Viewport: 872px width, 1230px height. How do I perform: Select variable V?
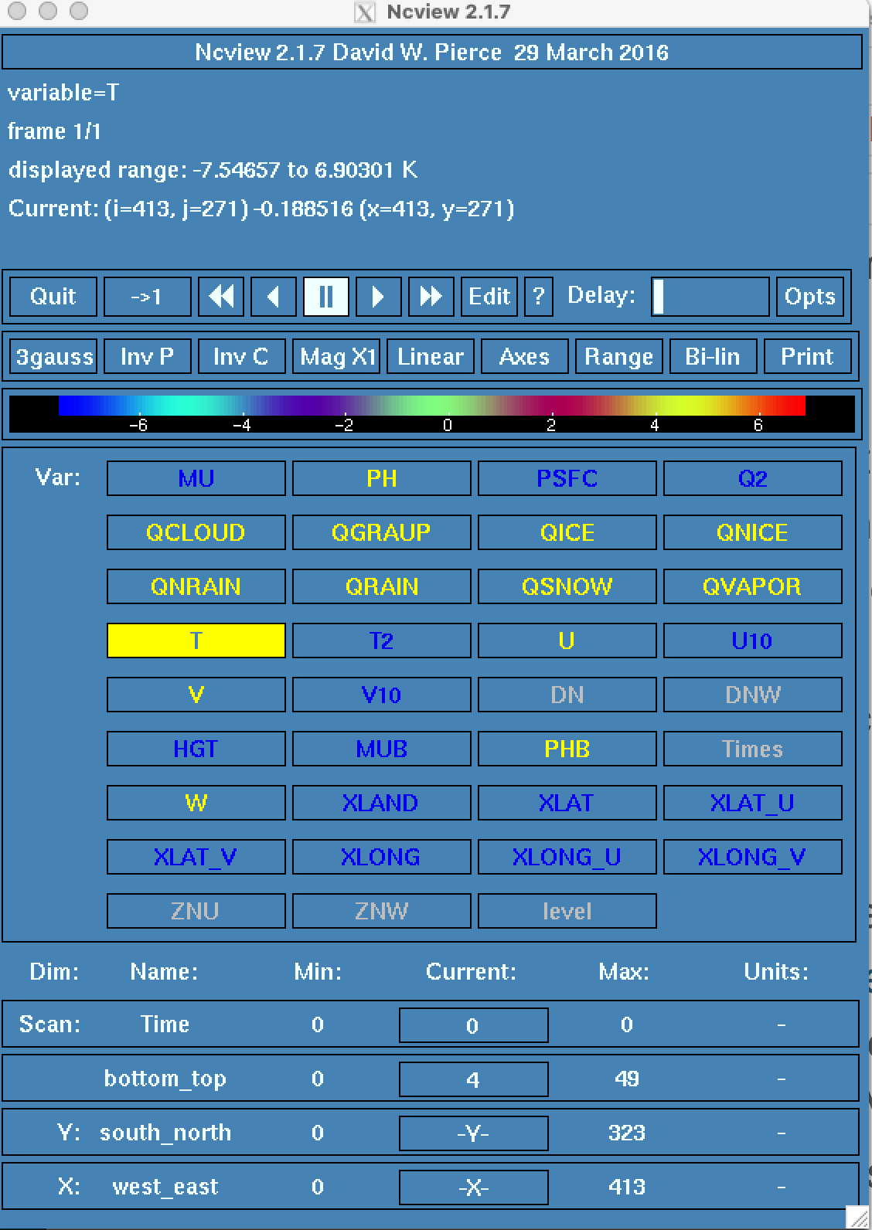(196, 695)
